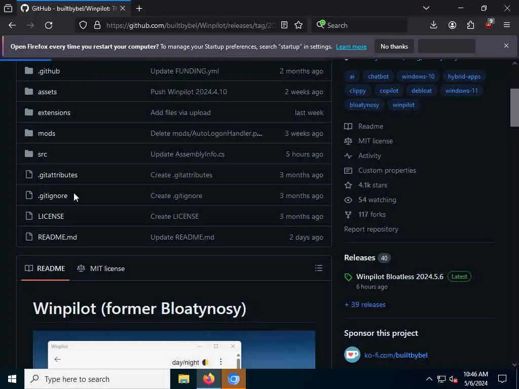Open tracking protection shield icon
519x389 pixels.
[83, 25]
